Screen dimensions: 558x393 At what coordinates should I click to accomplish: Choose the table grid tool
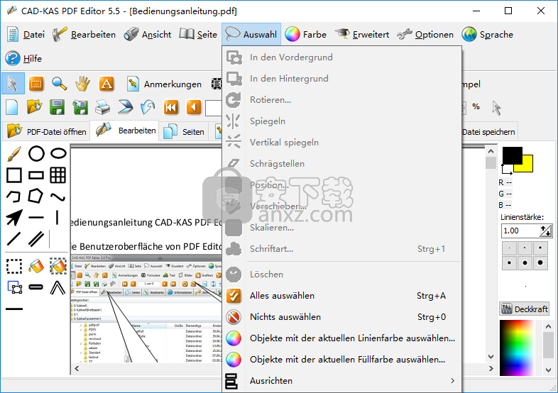point(58,175)
